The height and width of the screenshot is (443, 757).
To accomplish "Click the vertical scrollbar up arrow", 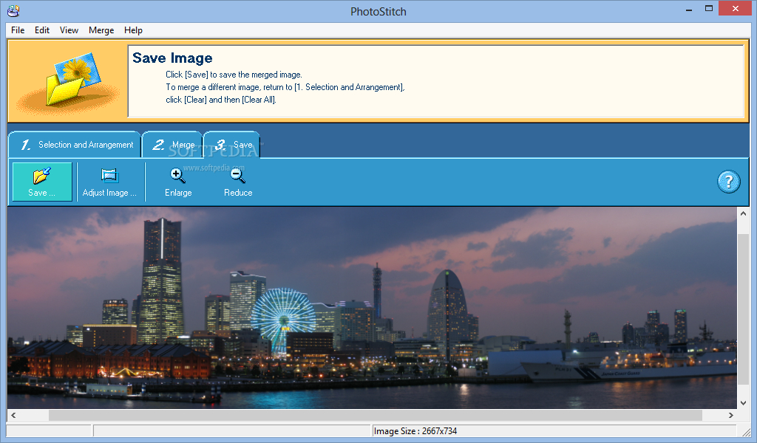I will (743, 213).
